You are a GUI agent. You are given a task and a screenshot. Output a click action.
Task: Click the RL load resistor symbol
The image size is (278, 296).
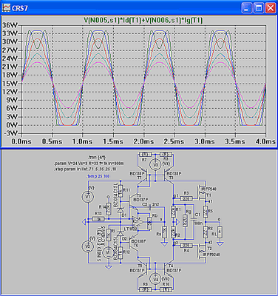pyautogui.click(x=220, y=232)
